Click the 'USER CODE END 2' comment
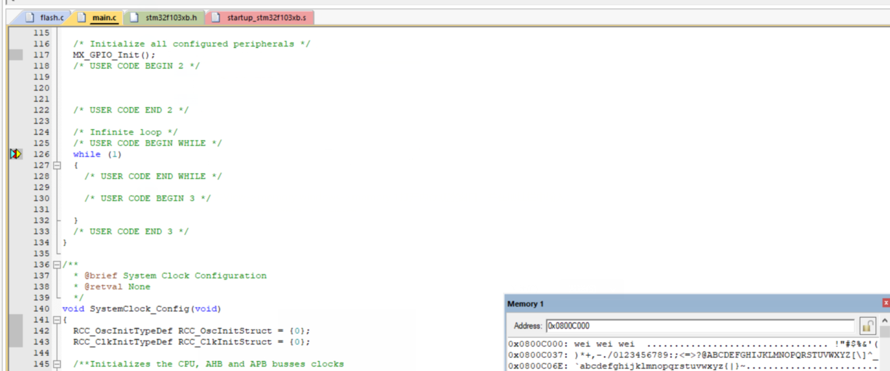This screenshot has height=371, width=890. point(131,110)
